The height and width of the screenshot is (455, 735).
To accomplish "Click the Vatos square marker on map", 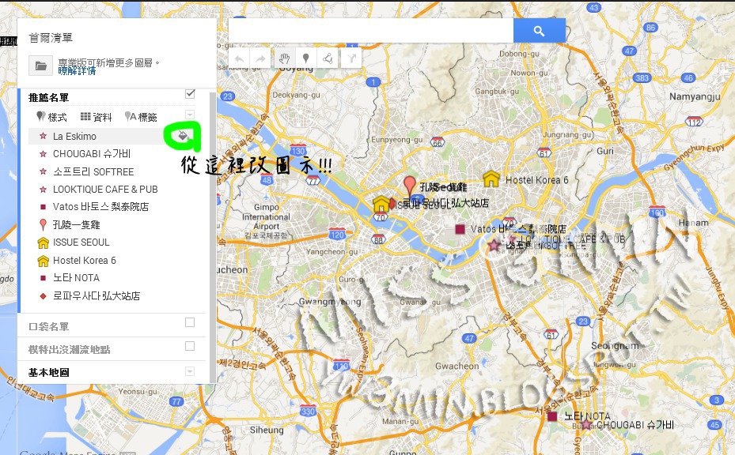I will pyautogui.click(x=460, y=229).
